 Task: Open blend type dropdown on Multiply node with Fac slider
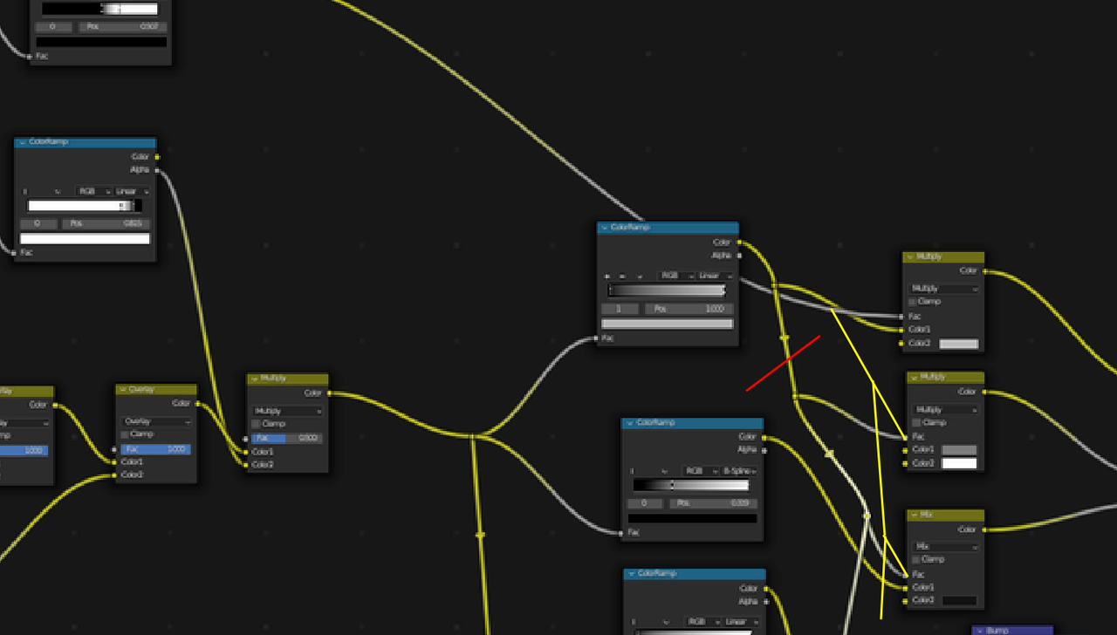coord(288,411)
